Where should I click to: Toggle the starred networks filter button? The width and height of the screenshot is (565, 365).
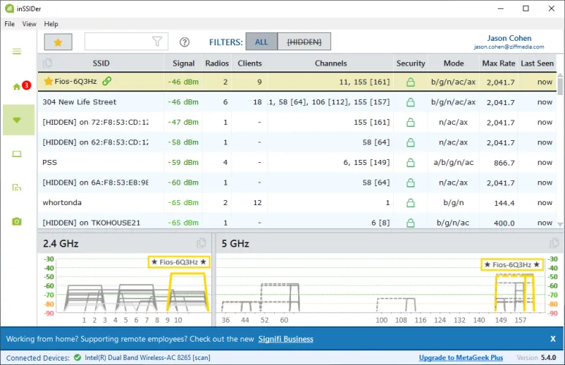coord(58,42)
